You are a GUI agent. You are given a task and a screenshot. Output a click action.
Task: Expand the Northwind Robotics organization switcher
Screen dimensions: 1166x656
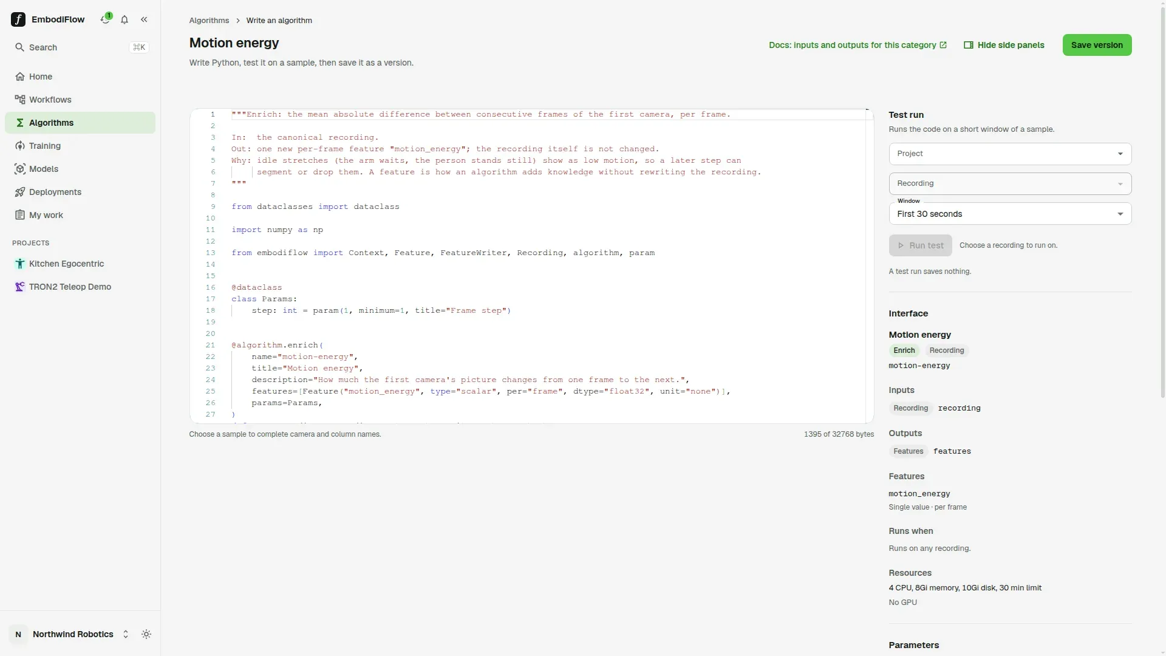pyautogui.click(x=126, y=634)
